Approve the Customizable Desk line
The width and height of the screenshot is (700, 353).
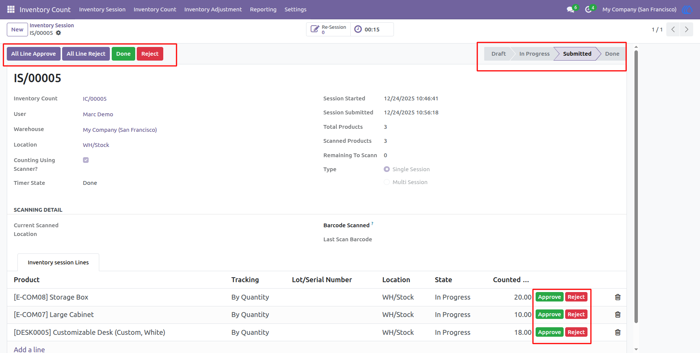click(549, 333)
